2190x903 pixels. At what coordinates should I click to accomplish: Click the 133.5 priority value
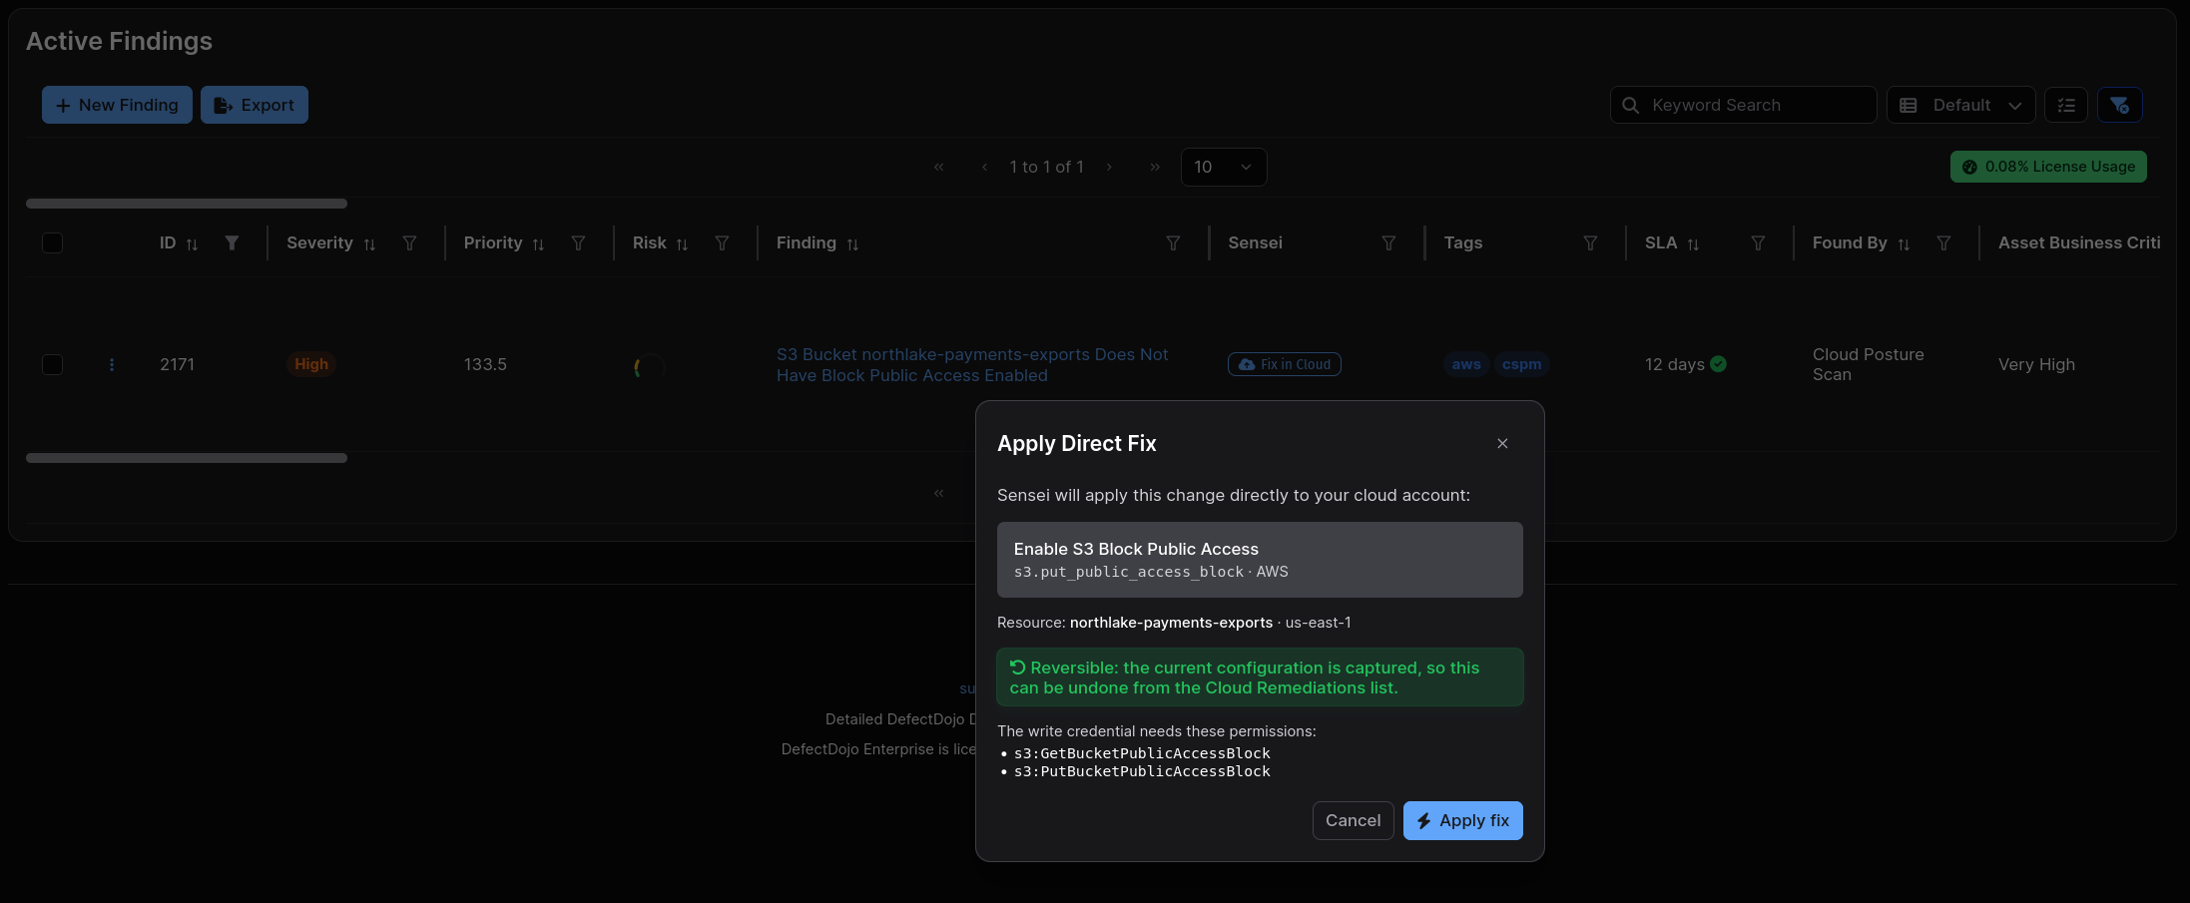click(x=485, y=364)
